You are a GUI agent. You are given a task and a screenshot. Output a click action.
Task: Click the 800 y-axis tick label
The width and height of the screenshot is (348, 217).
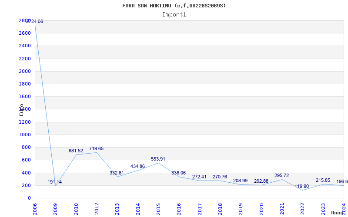[x=26, y=147]
